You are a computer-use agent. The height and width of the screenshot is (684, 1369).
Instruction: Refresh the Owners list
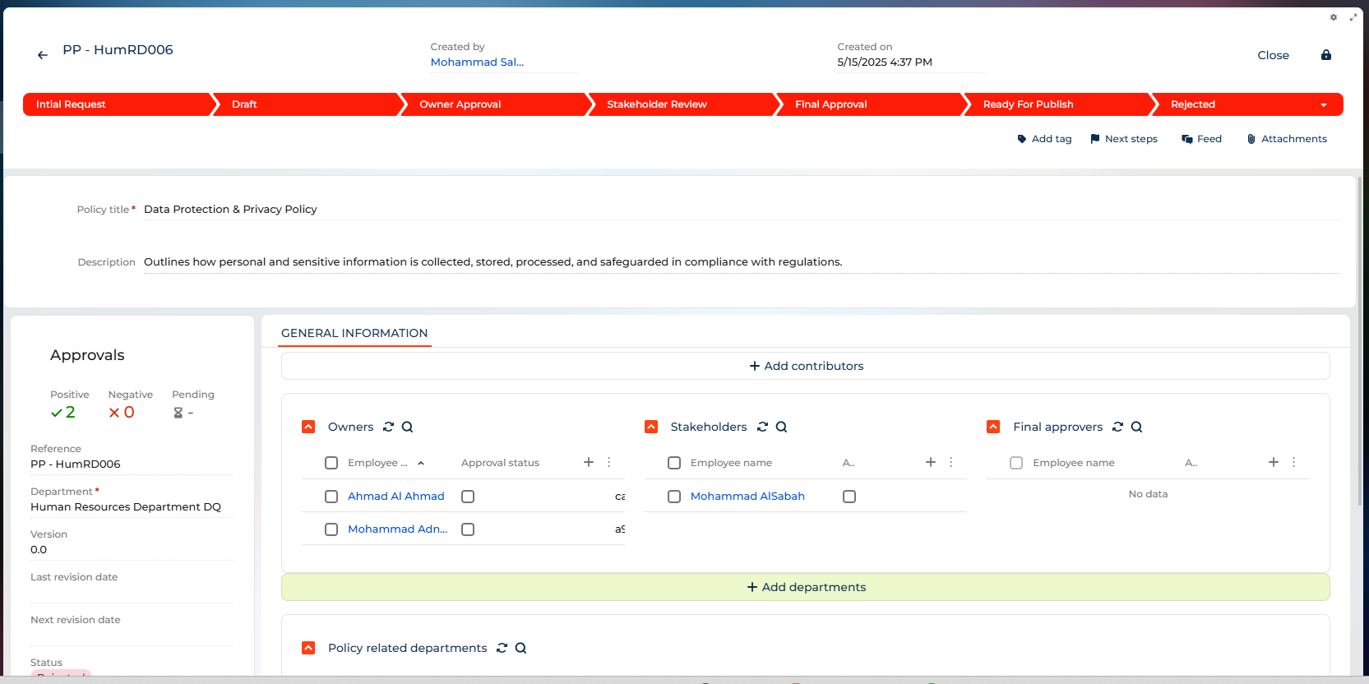coord(388,427)
